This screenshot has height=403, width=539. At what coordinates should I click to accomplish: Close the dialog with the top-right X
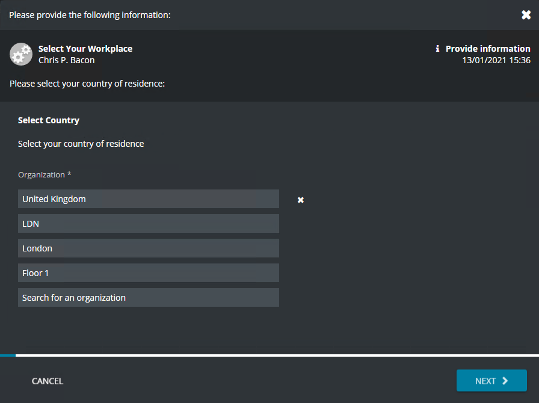point(526,15)
